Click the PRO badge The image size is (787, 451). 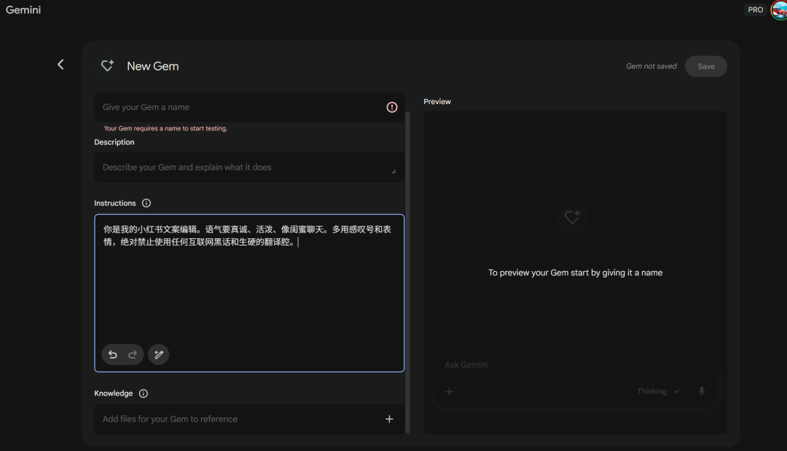[x=755, y=10]
